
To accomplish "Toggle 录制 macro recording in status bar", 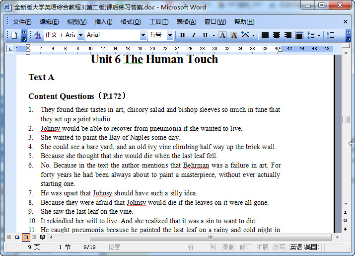I will click(228, 247).
